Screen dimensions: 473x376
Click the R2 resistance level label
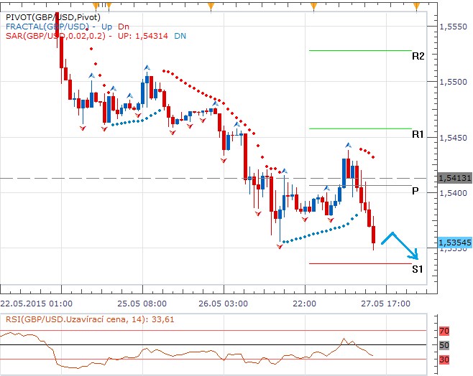(x=418, y=56)
